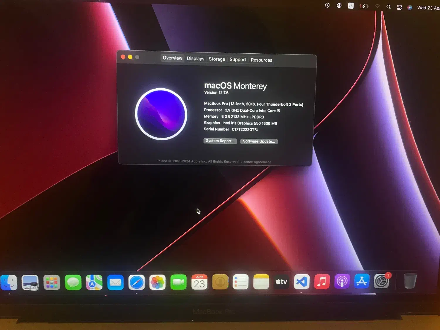This screenshot has height=330, width=440.
Task: Go to the Storage tab
Action: [x=217, y=59]
